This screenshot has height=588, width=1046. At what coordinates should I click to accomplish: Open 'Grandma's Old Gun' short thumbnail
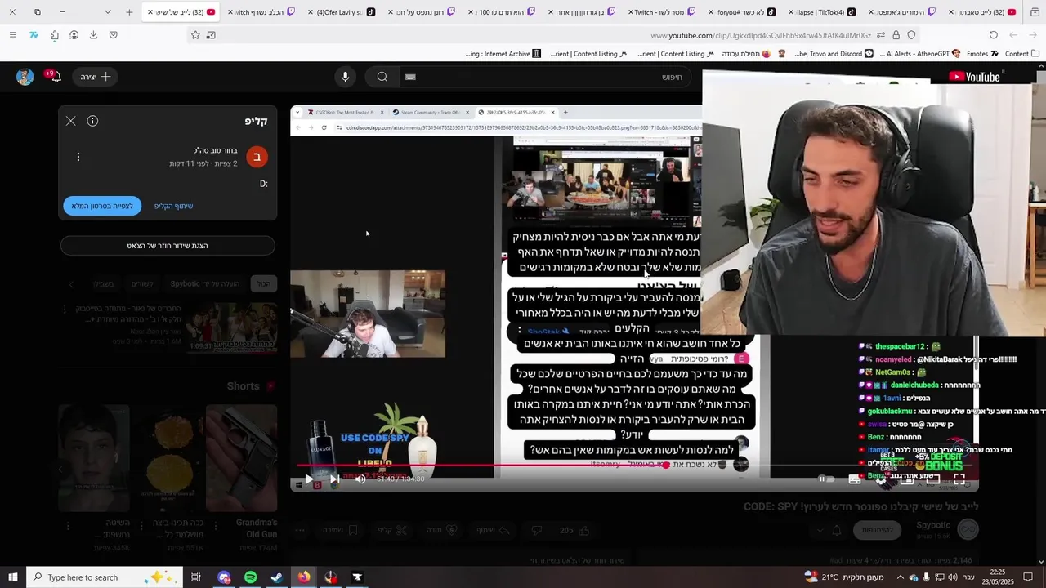pyautogui.click(x=241, y=458)
